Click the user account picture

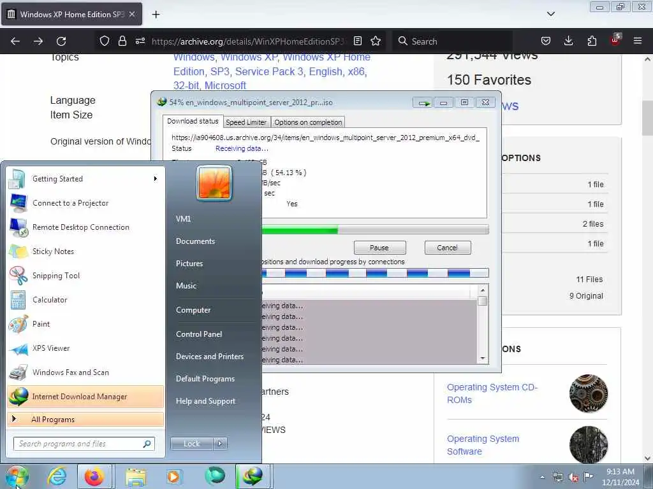click(x=214, y=183)
